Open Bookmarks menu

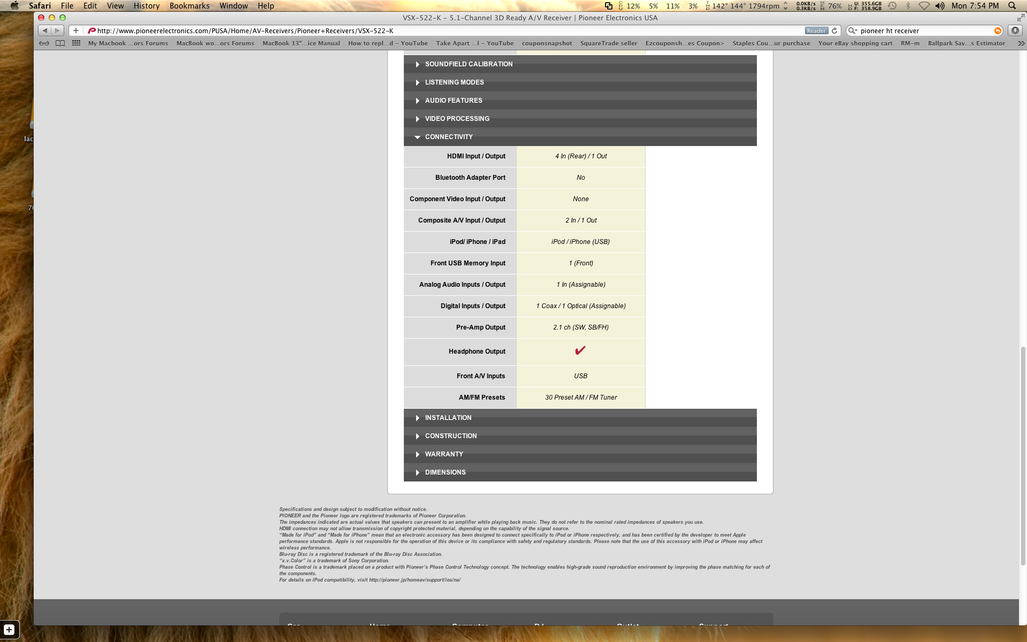tap(189, 6)
